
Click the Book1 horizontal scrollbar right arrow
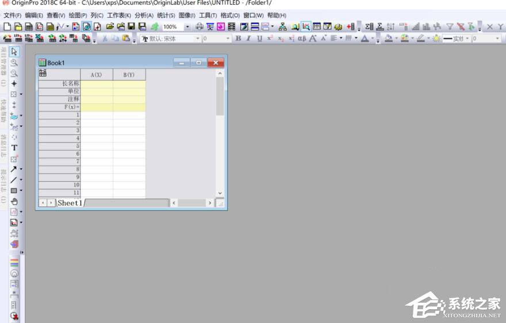[x=210, y=203]
